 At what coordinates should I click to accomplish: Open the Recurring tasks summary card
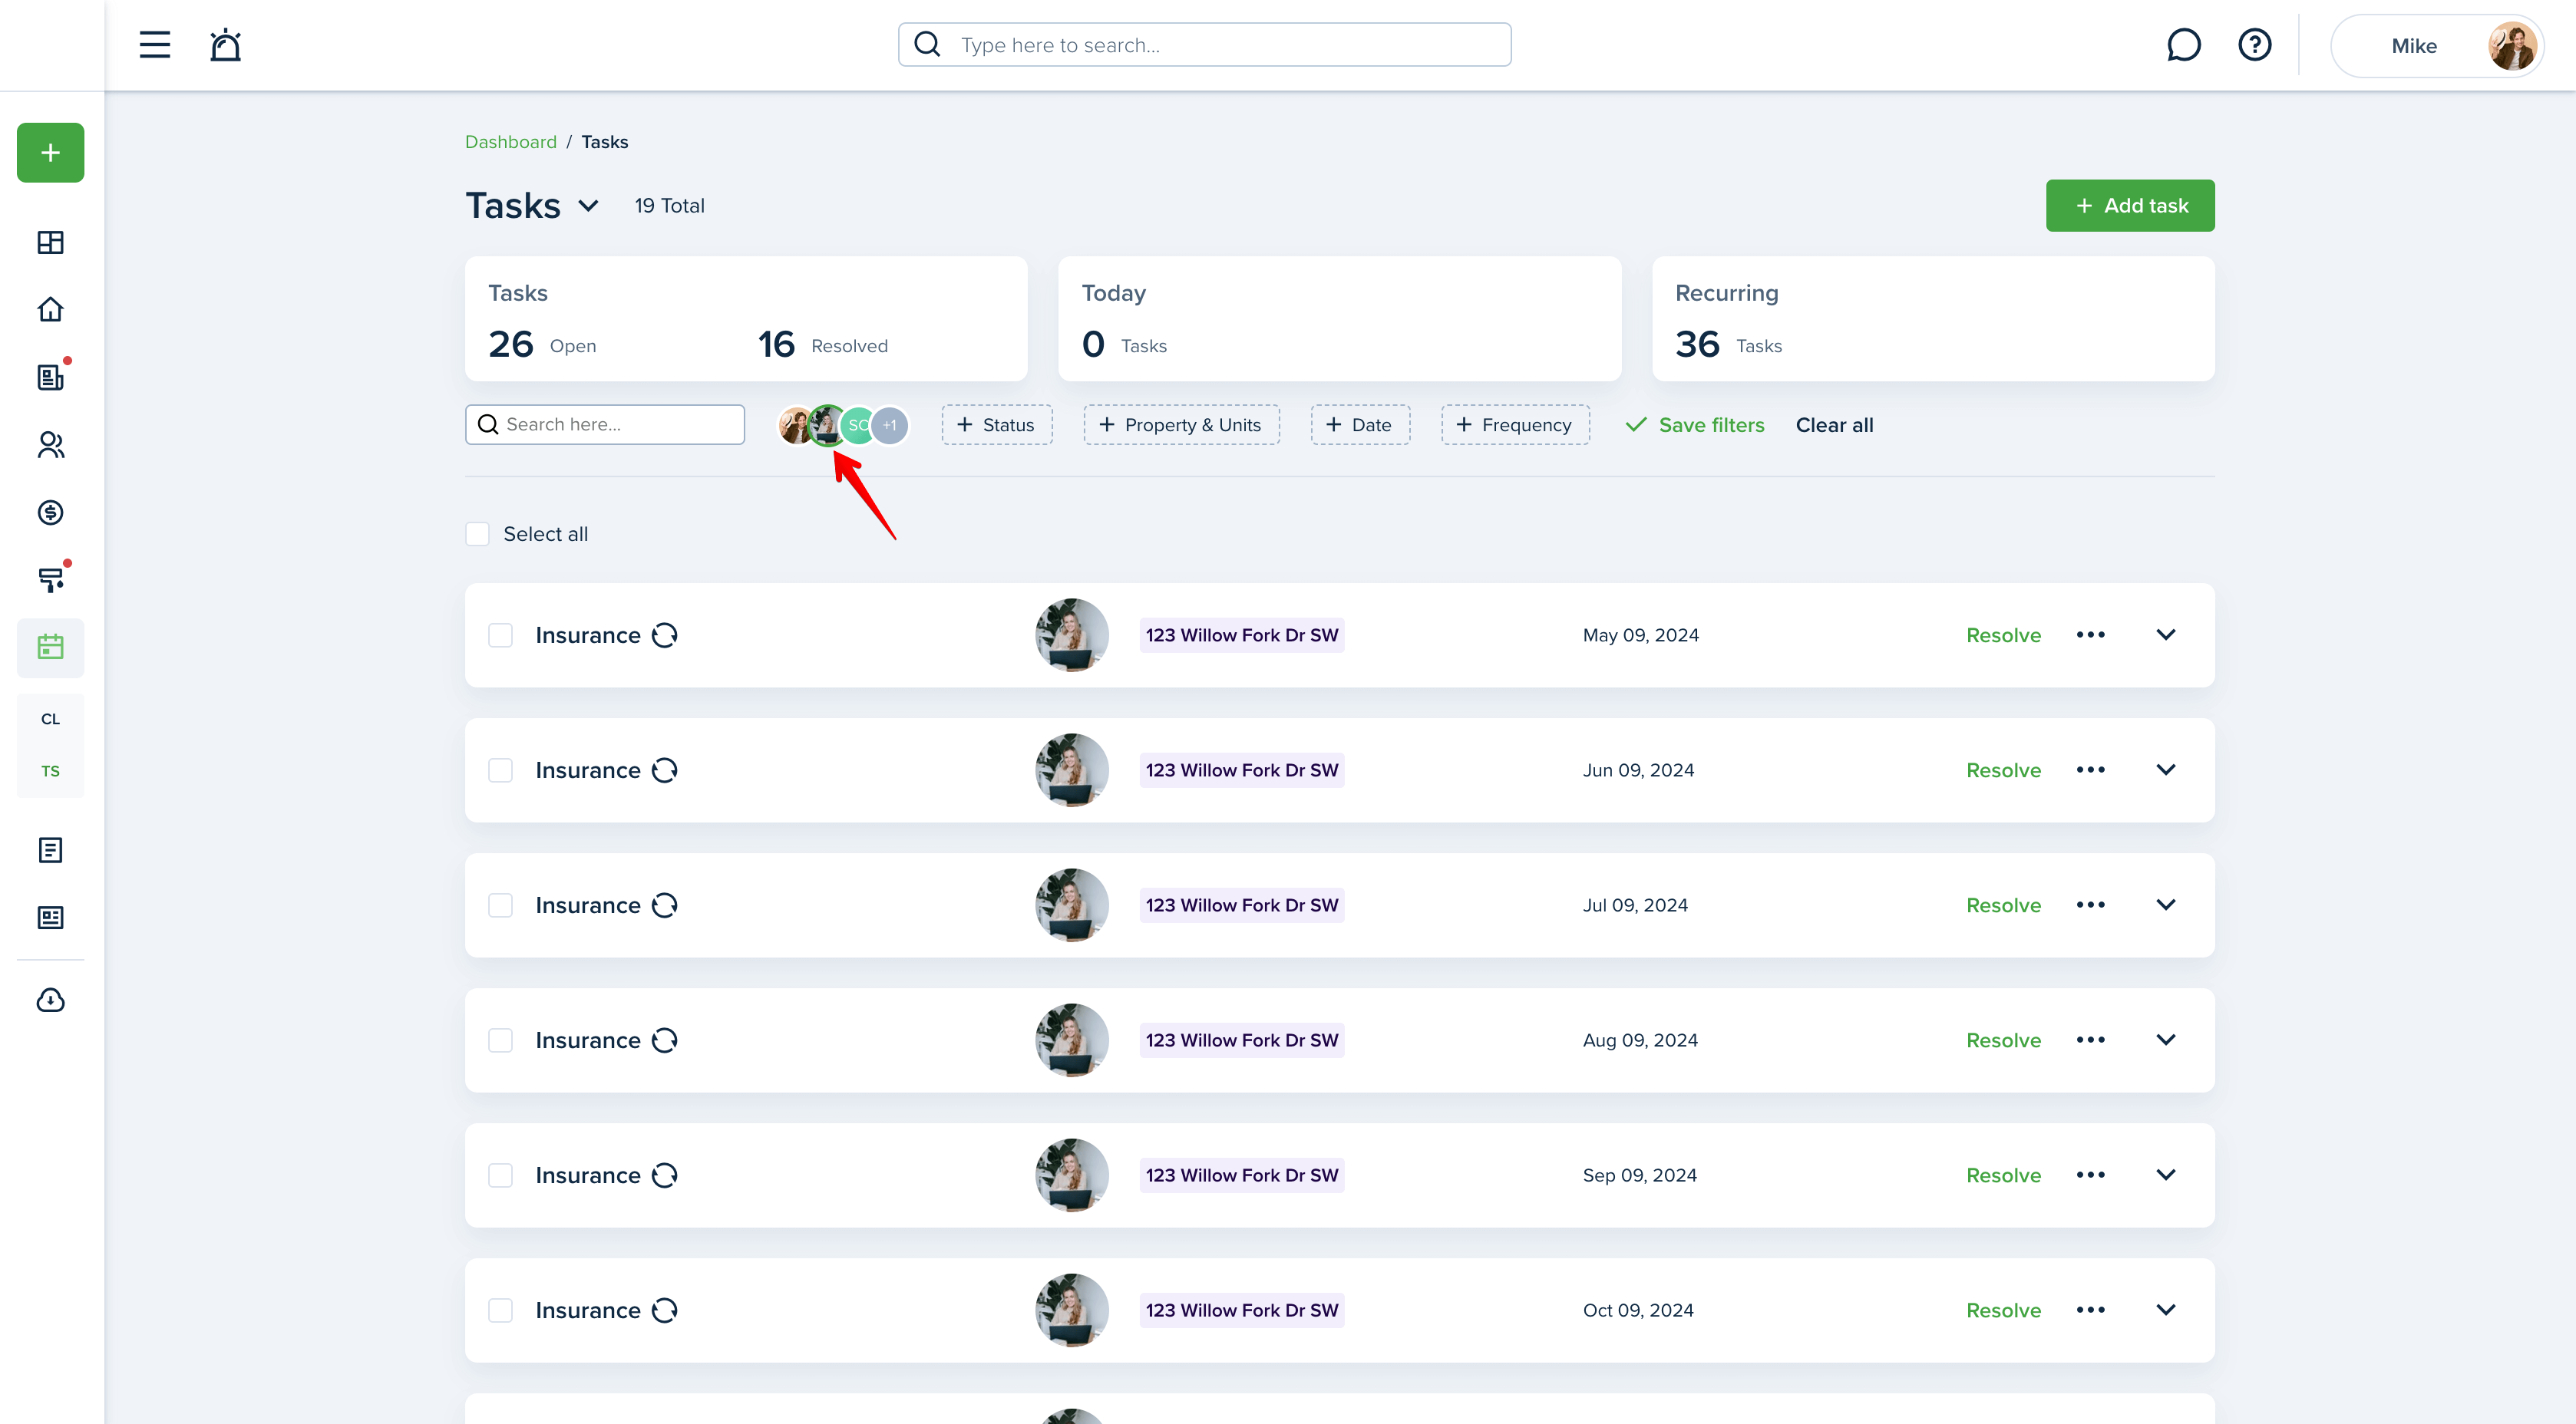[1933, 318]
